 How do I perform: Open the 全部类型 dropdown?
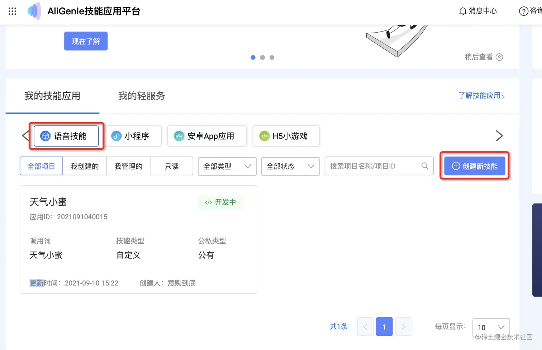click(227, 166)
